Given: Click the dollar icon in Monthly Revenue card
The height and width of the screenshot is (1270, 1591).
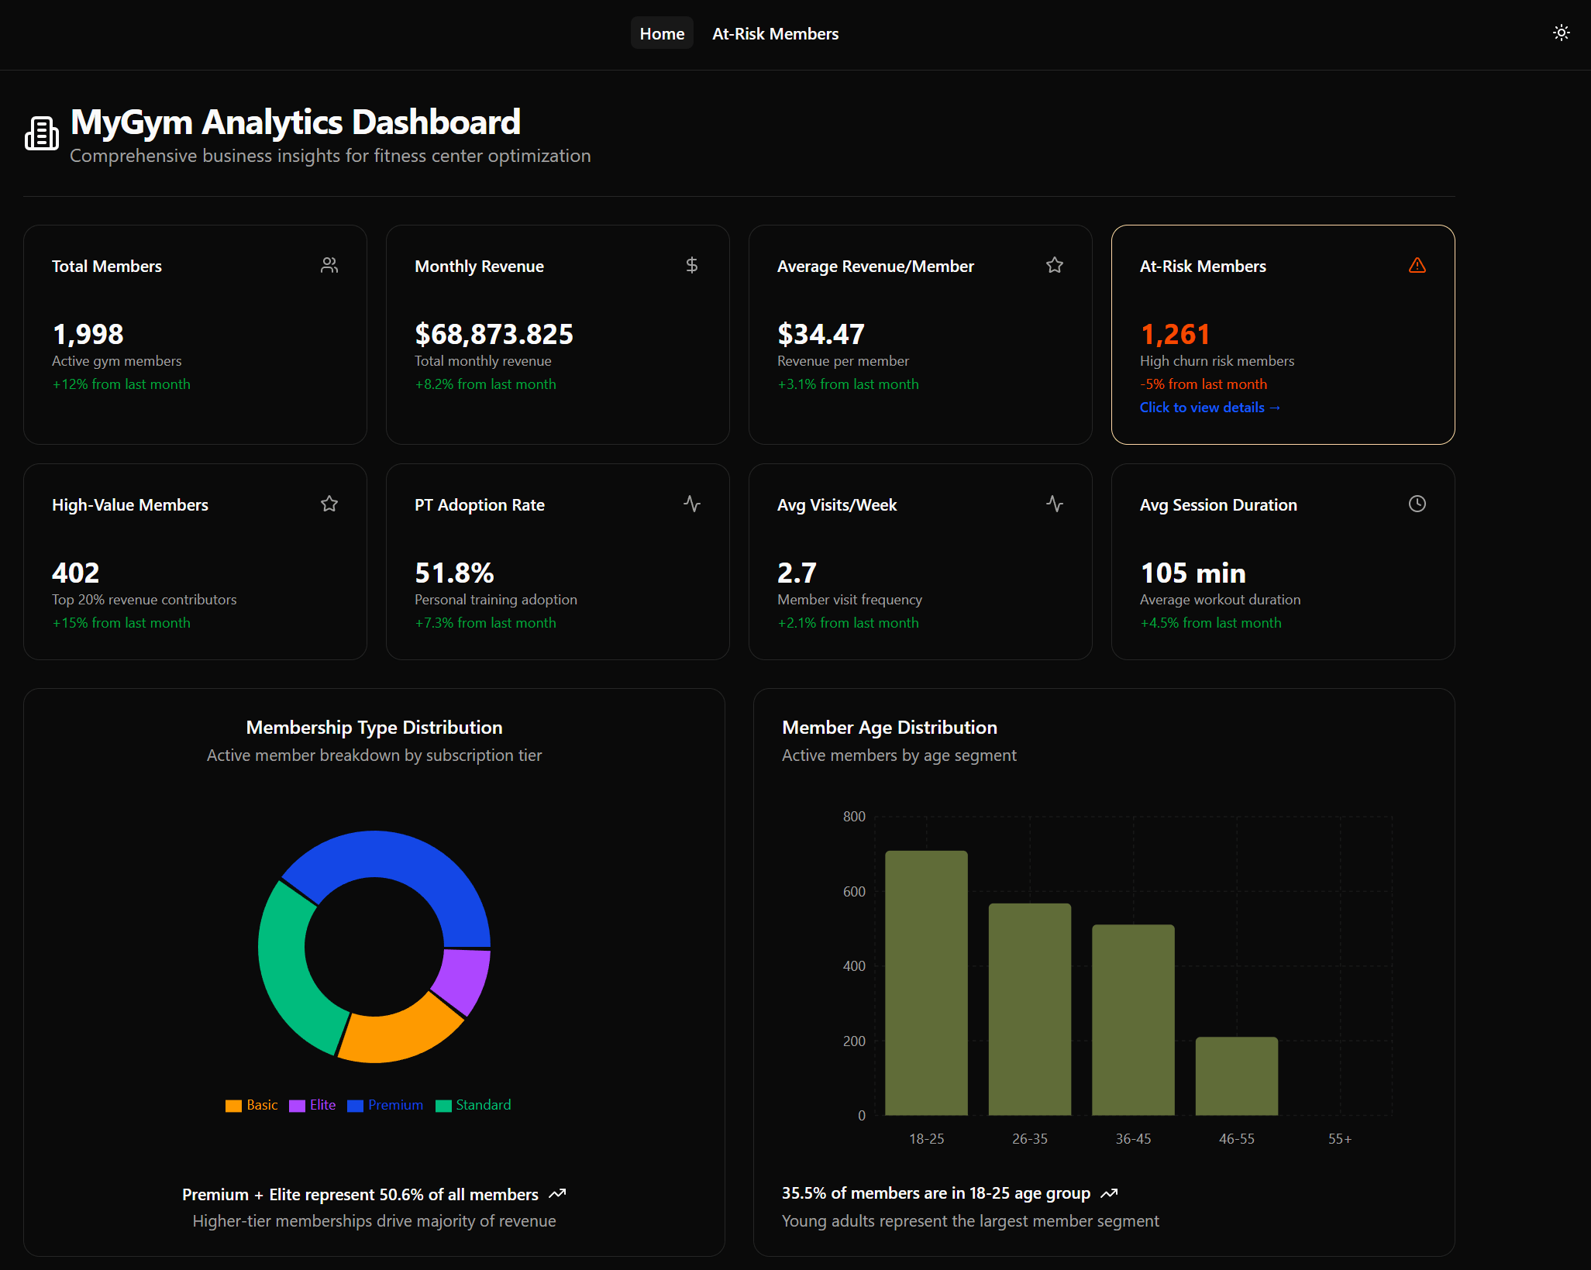Looking at the screenshot, I should point(692,265).
